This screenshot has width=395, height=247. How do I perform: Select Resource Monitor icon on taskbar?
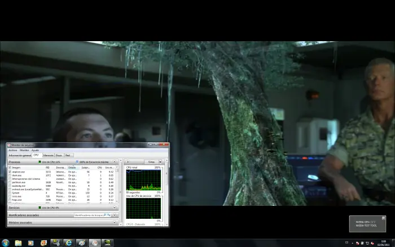[x=94, y=243]
